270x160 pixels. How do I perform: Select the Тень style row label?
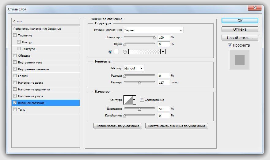21,109
